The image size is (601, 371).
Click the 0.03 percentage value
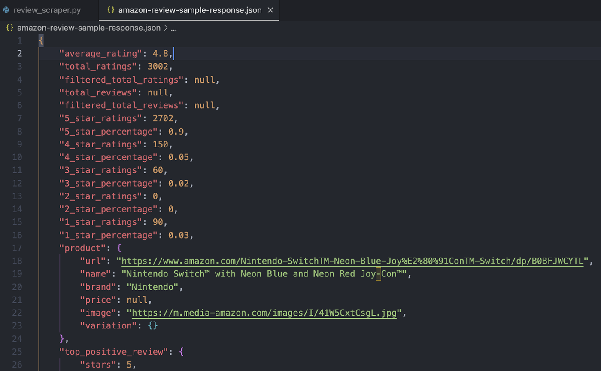(x=179, y=235)
